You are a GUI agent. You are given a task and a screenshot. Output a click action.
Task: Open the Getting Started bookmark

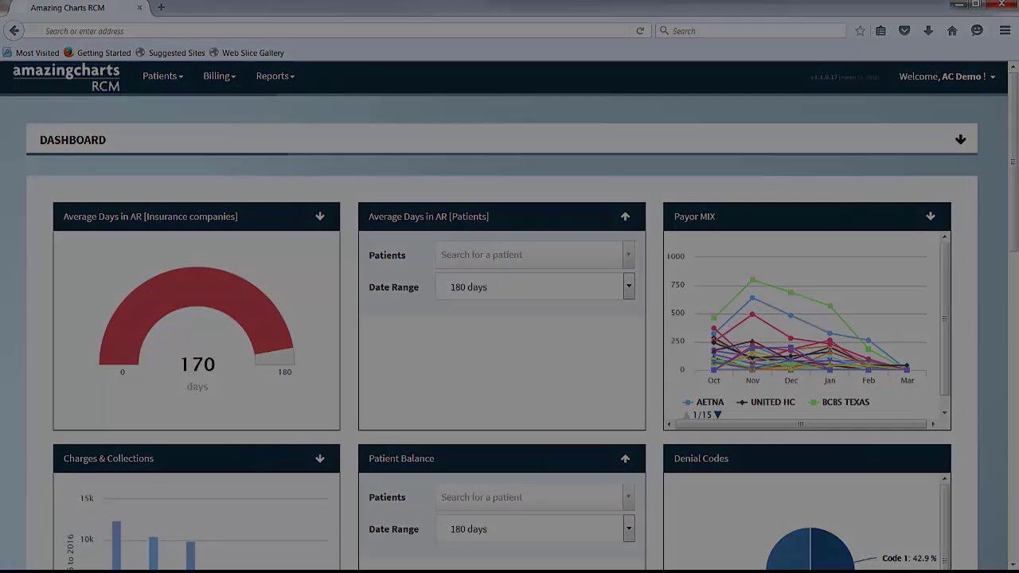97,53
